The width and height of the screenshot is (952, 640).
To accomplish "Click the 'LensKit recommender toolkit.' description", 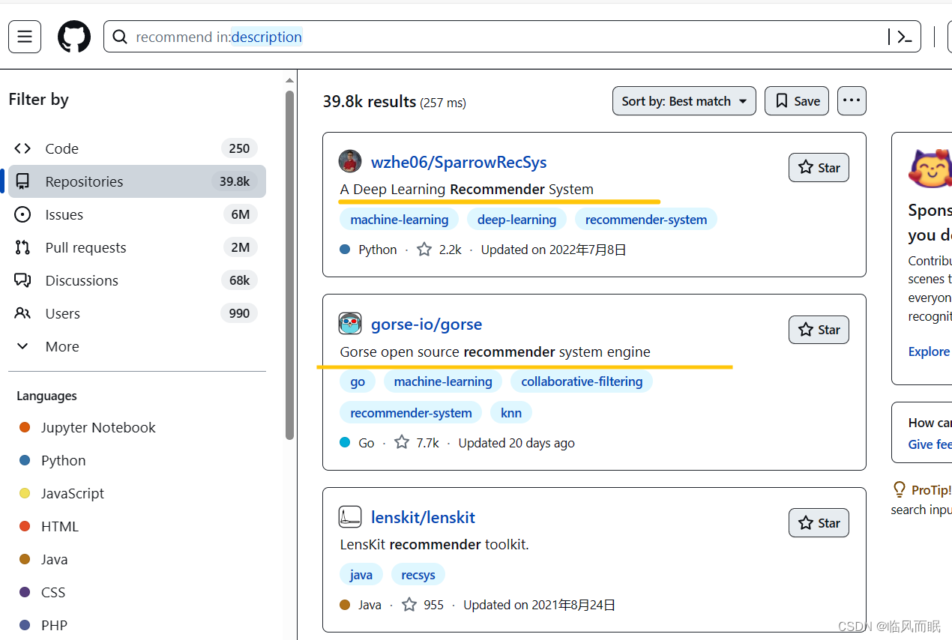I will click(x=435, y=544).
